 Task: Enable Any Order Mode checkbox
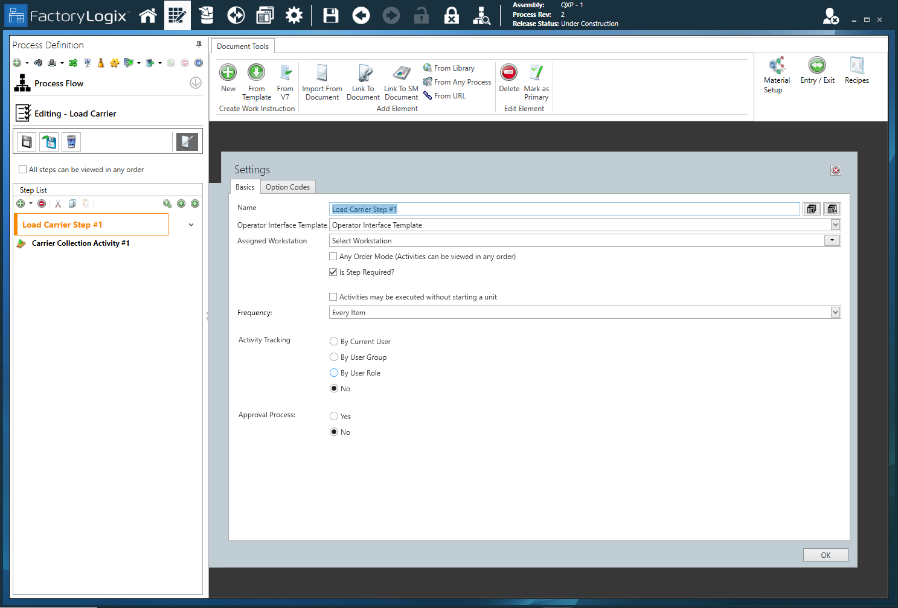coord(333,256)
